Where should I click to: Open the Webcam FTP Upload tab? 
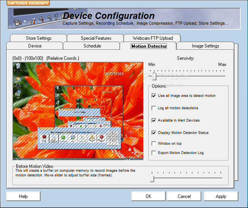coord(153,38)
